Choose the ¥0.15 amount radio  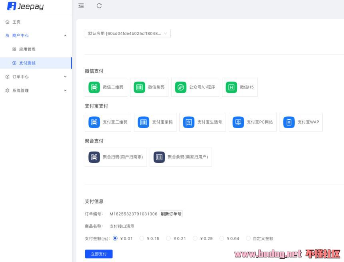tap(142, 238)
